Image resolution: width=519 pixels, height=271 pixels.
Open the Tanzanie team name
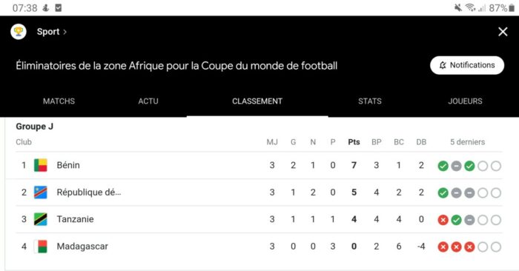75,219
